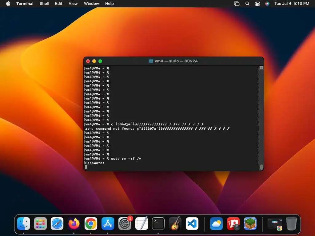The width and height of the screenshot is (315, 236).
Task: Open Photo Booth from the Dock
Action: pos(233,223)
